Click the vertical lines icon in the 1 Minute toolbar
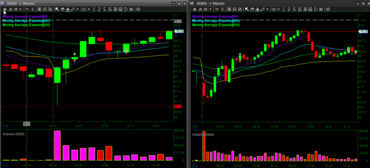The height and width of the screenshot is (168, 370). click(x=222, y=9)
